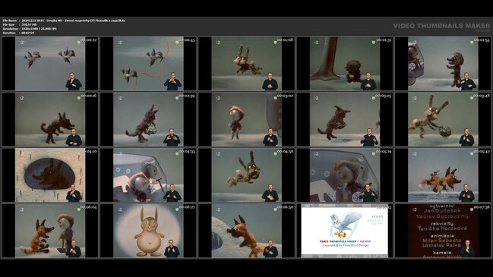Screen dimensions: 493x277
Task: Open the thumbnail at timestamp 00:01:54
Action: 443,64
